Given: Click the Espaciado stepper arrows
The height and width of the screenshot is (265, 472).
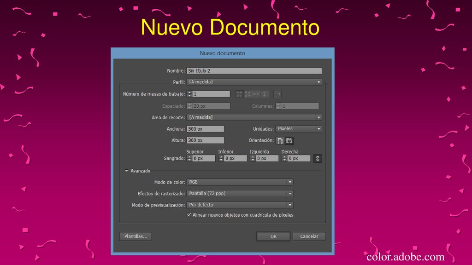Looking at the screenshot, I should point(189,106).
